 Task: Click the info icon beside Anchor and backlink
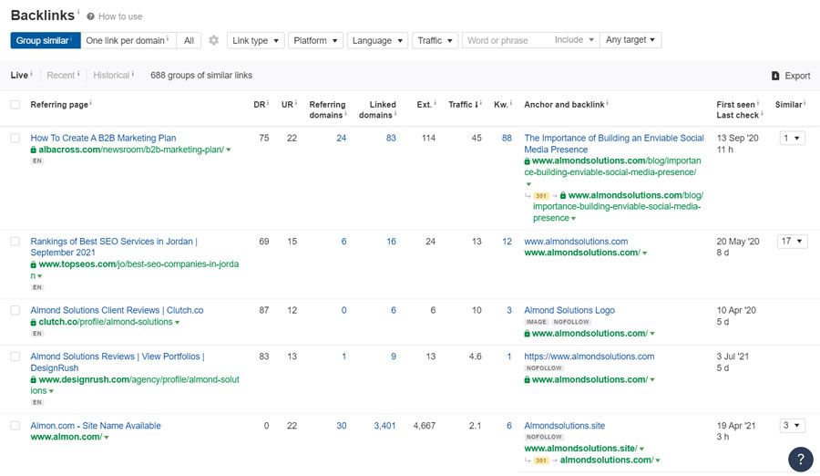pos(607,103)
